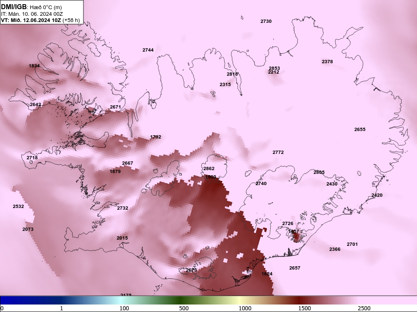Pick the map value 2655

tap(360, 129)
